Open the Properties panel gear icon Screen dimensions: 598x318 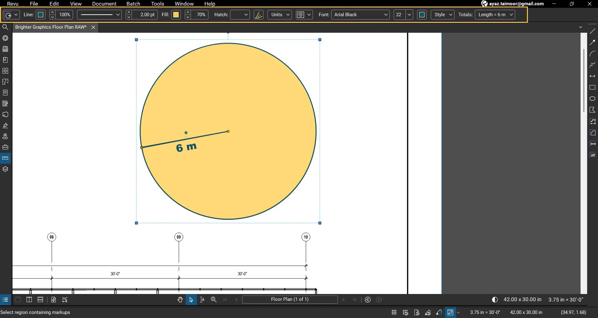[x=5, y=38]
